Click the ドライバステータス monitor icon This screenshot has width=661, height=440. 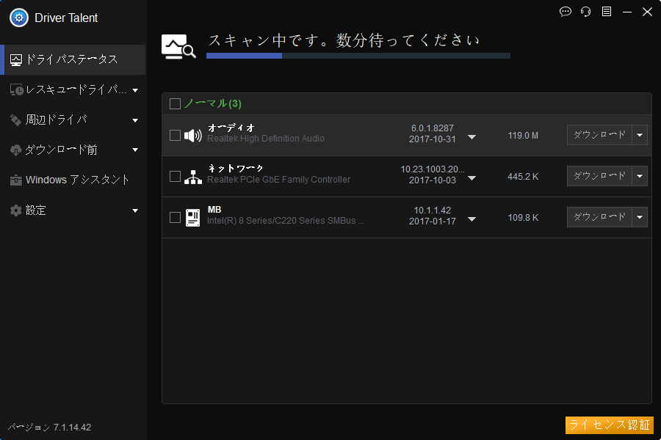coord(16,60)
